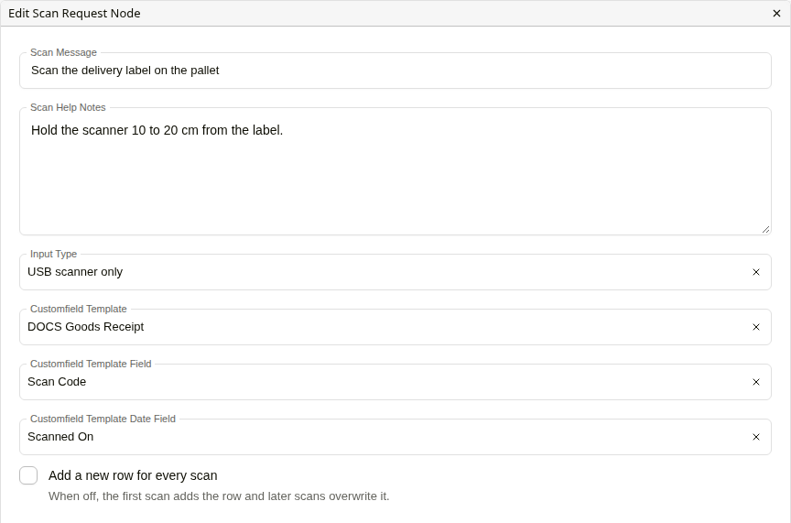This screenshot has height=523, width=791.
Task: Click the Input Type field label
Action: tap(53, 254)
